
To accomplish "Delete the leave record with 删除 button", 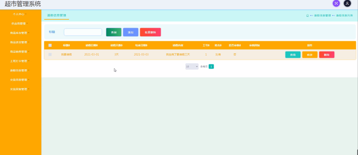I will (x=326, y=55).
